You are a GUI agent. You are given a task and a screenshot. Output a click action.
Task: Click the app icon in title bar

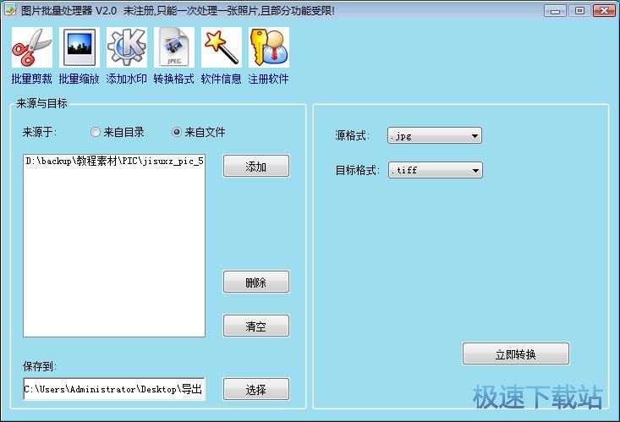10,10
